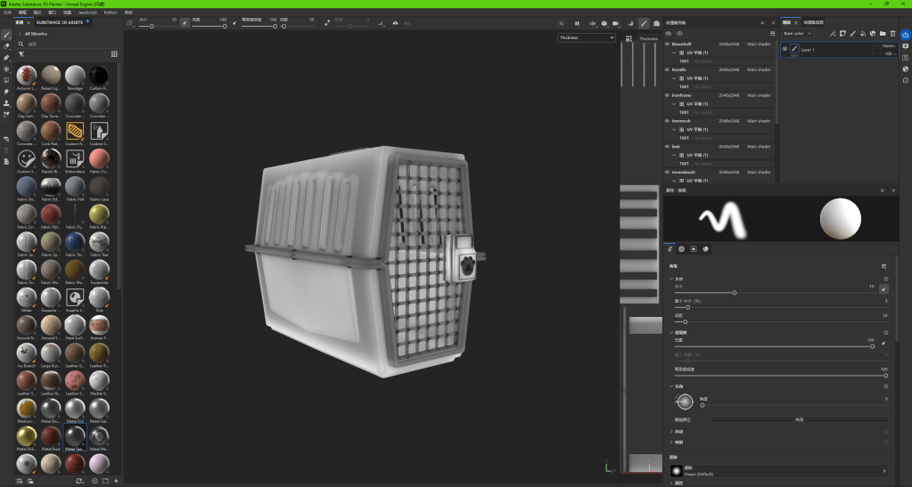Switch to SUBSTANCE 3D ASSETS tab

(x=62, y=22)
